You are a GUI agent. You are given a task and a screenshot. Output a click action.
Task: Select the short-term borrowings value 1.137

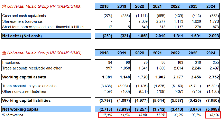tap(178, 27)
